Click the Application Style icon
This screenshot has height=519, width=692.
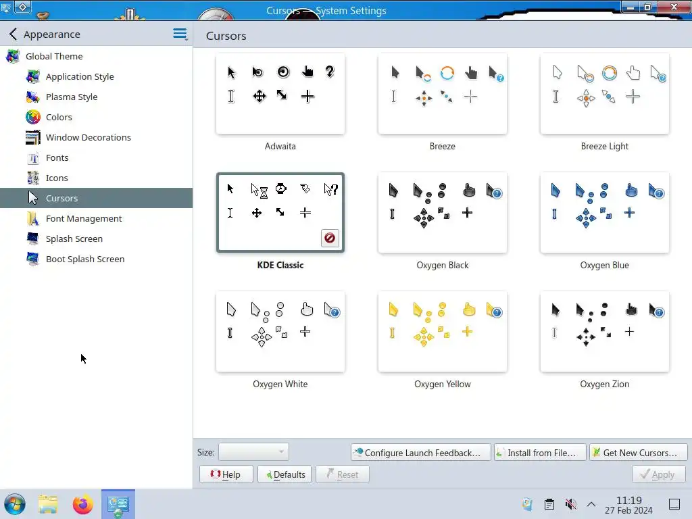[33, 76]
